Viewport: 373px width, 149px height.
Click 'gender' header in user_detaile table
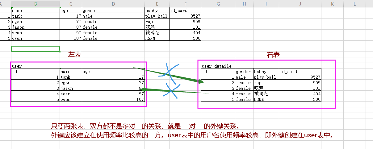pyautogui.click(x=244, y=72)
